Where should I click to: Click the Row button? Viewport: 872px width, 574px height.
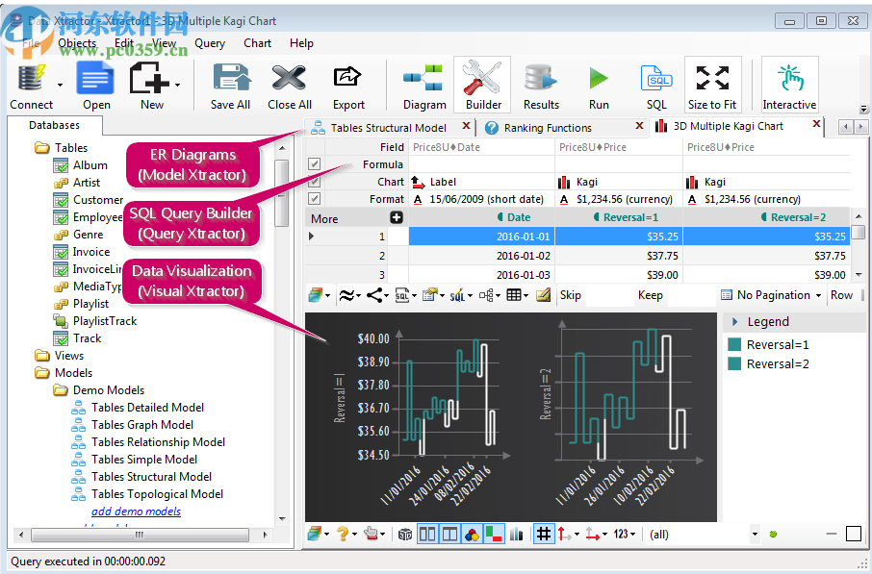[841, 295]
